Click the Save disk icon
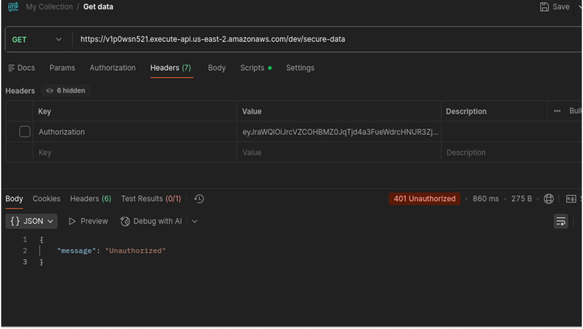This screenshot has width=583, height=329. click(x=544, y=7)
